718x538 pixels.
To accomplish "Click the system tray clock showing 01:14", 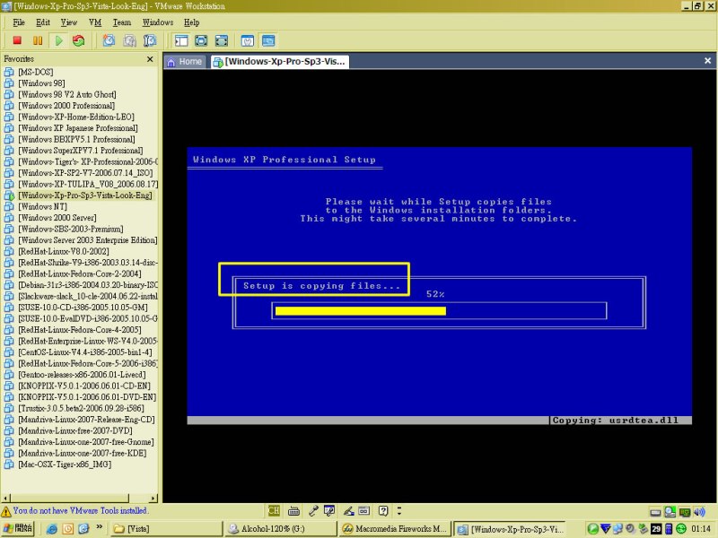I will pos(702,529).
